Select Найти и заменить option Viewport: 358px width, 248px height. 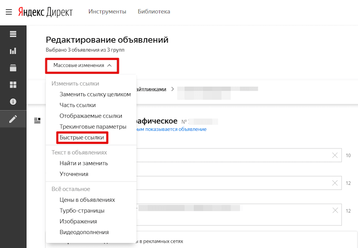coord(84,163)
